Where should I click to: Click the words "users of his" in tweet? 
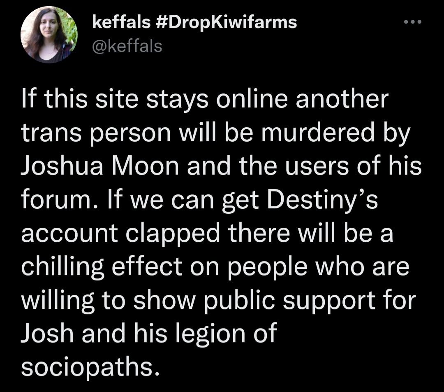(354, 166)
